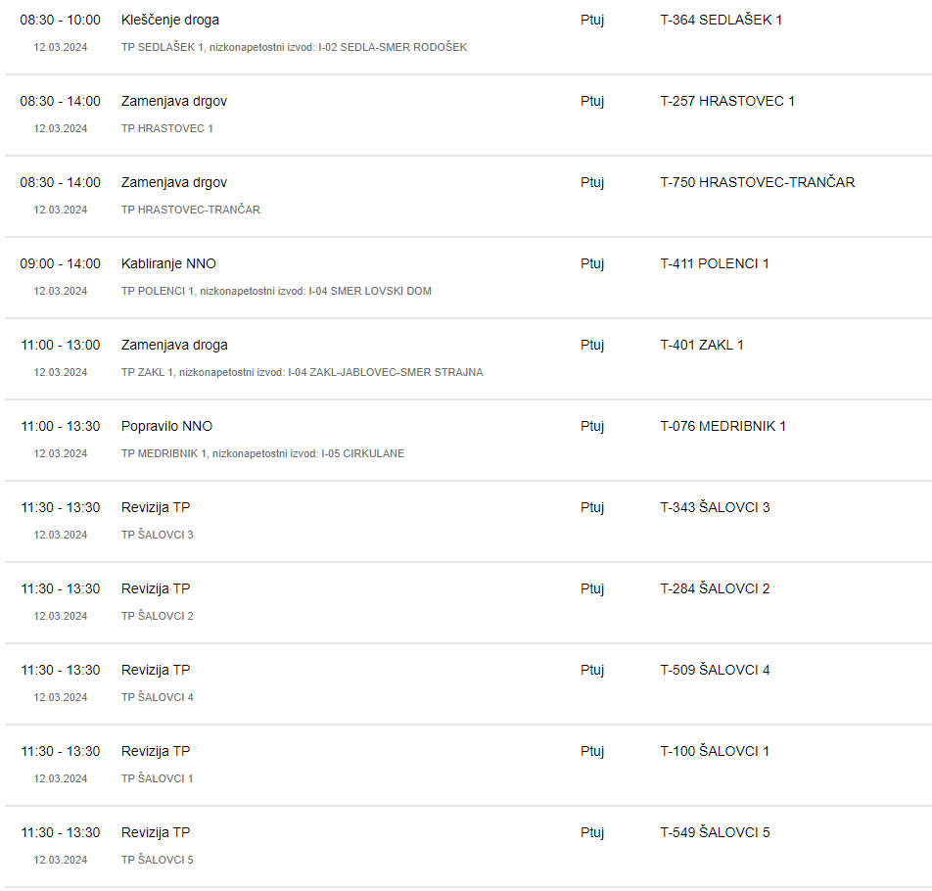Click TP ŠALOVCI 2 description text
The height and width of the screenshot is (891, 932).
click(x=158, y=616)
